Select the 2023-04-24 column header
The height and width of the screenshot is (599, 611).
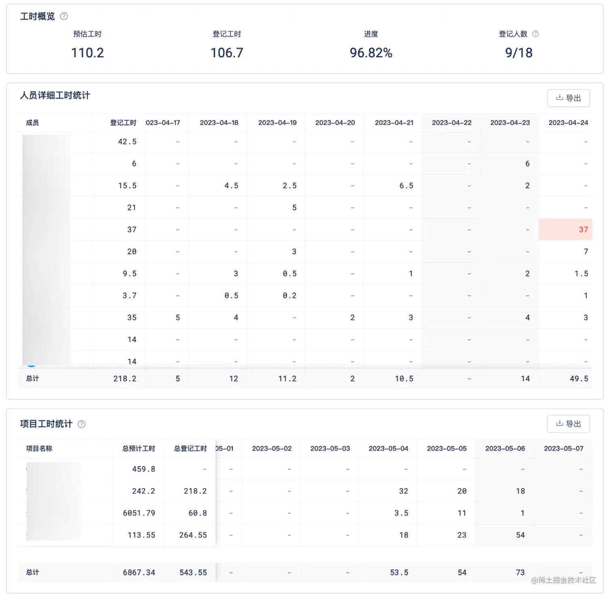(x=568, y=123)
